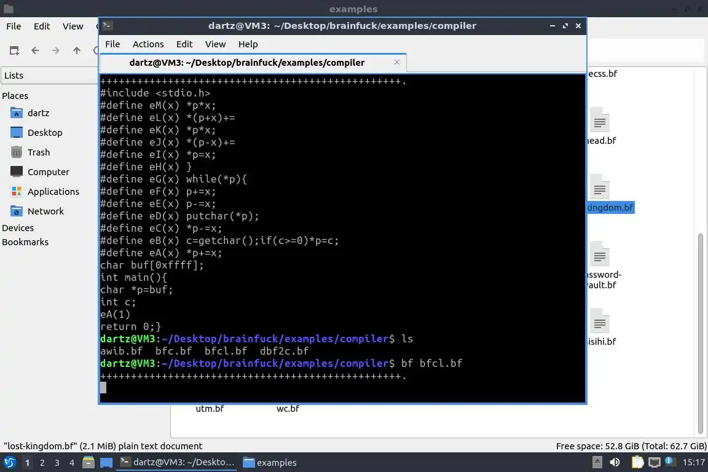The height and width of the screenshot is (472, 708).
Task: Click new tab icon in file manager toolbar
Action: coord(14,50)
